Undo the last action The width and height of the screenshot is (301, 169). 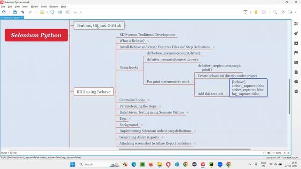click(x=23, y=12)
